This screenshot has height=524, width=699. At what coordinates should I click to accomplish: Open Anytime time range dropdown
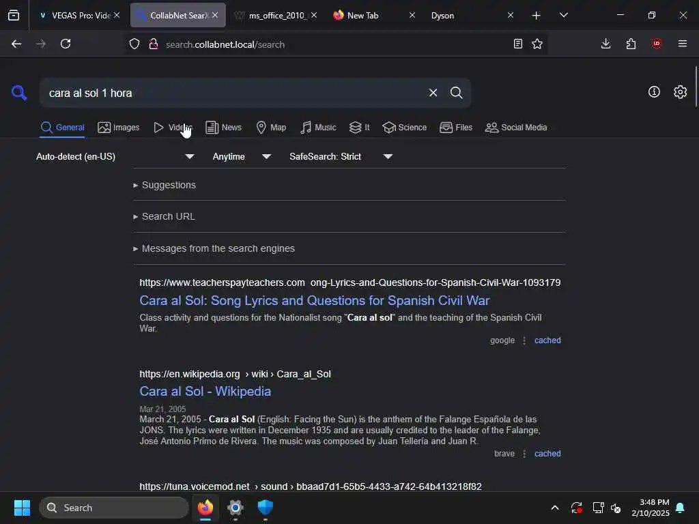(242, 156)
